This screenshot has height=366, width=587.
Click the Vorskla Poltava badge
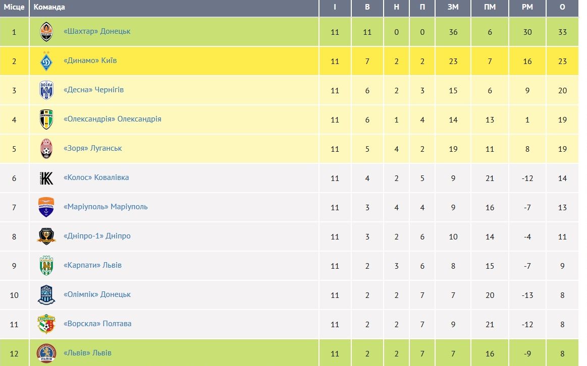tap(46, 324)
